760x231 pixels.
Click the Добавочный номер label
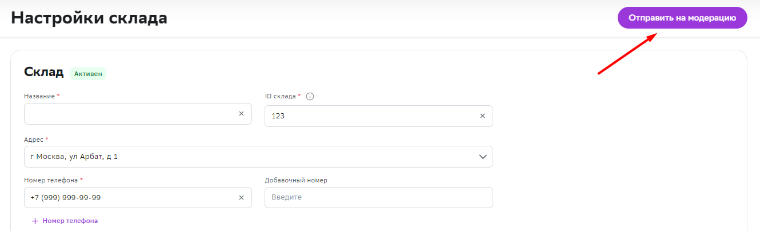click(296, 180)
